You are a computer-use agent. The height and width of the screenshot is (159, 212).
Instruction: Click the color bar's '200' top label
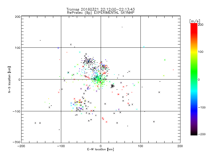click(201, 25)
